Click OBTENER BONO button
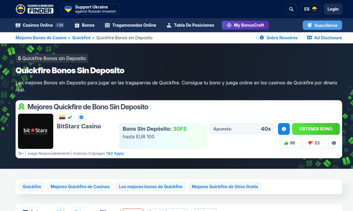 point(316,129)
